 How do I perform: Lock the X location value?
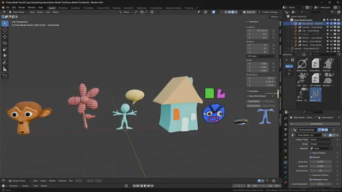[x=273, y=31]
